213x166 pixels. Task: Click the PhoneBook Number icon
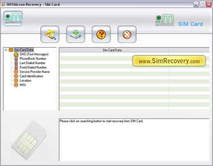pos(16,59)
